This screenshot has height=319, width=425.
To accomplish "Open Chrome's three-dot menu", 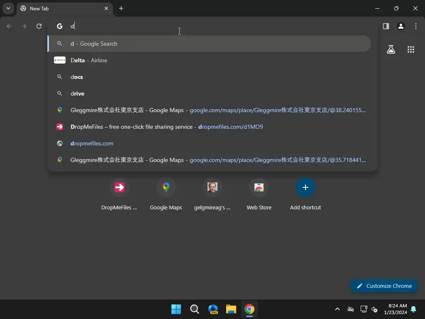I will tap(416, 26).
